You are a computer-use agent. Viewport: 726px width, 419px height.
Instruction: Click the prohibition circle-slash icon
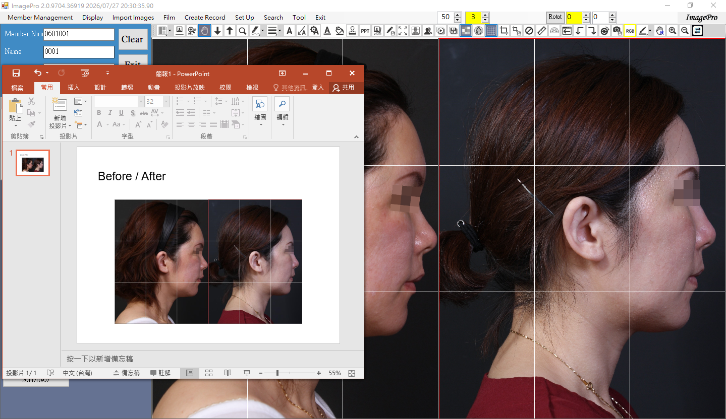click(x=529, y=31)
